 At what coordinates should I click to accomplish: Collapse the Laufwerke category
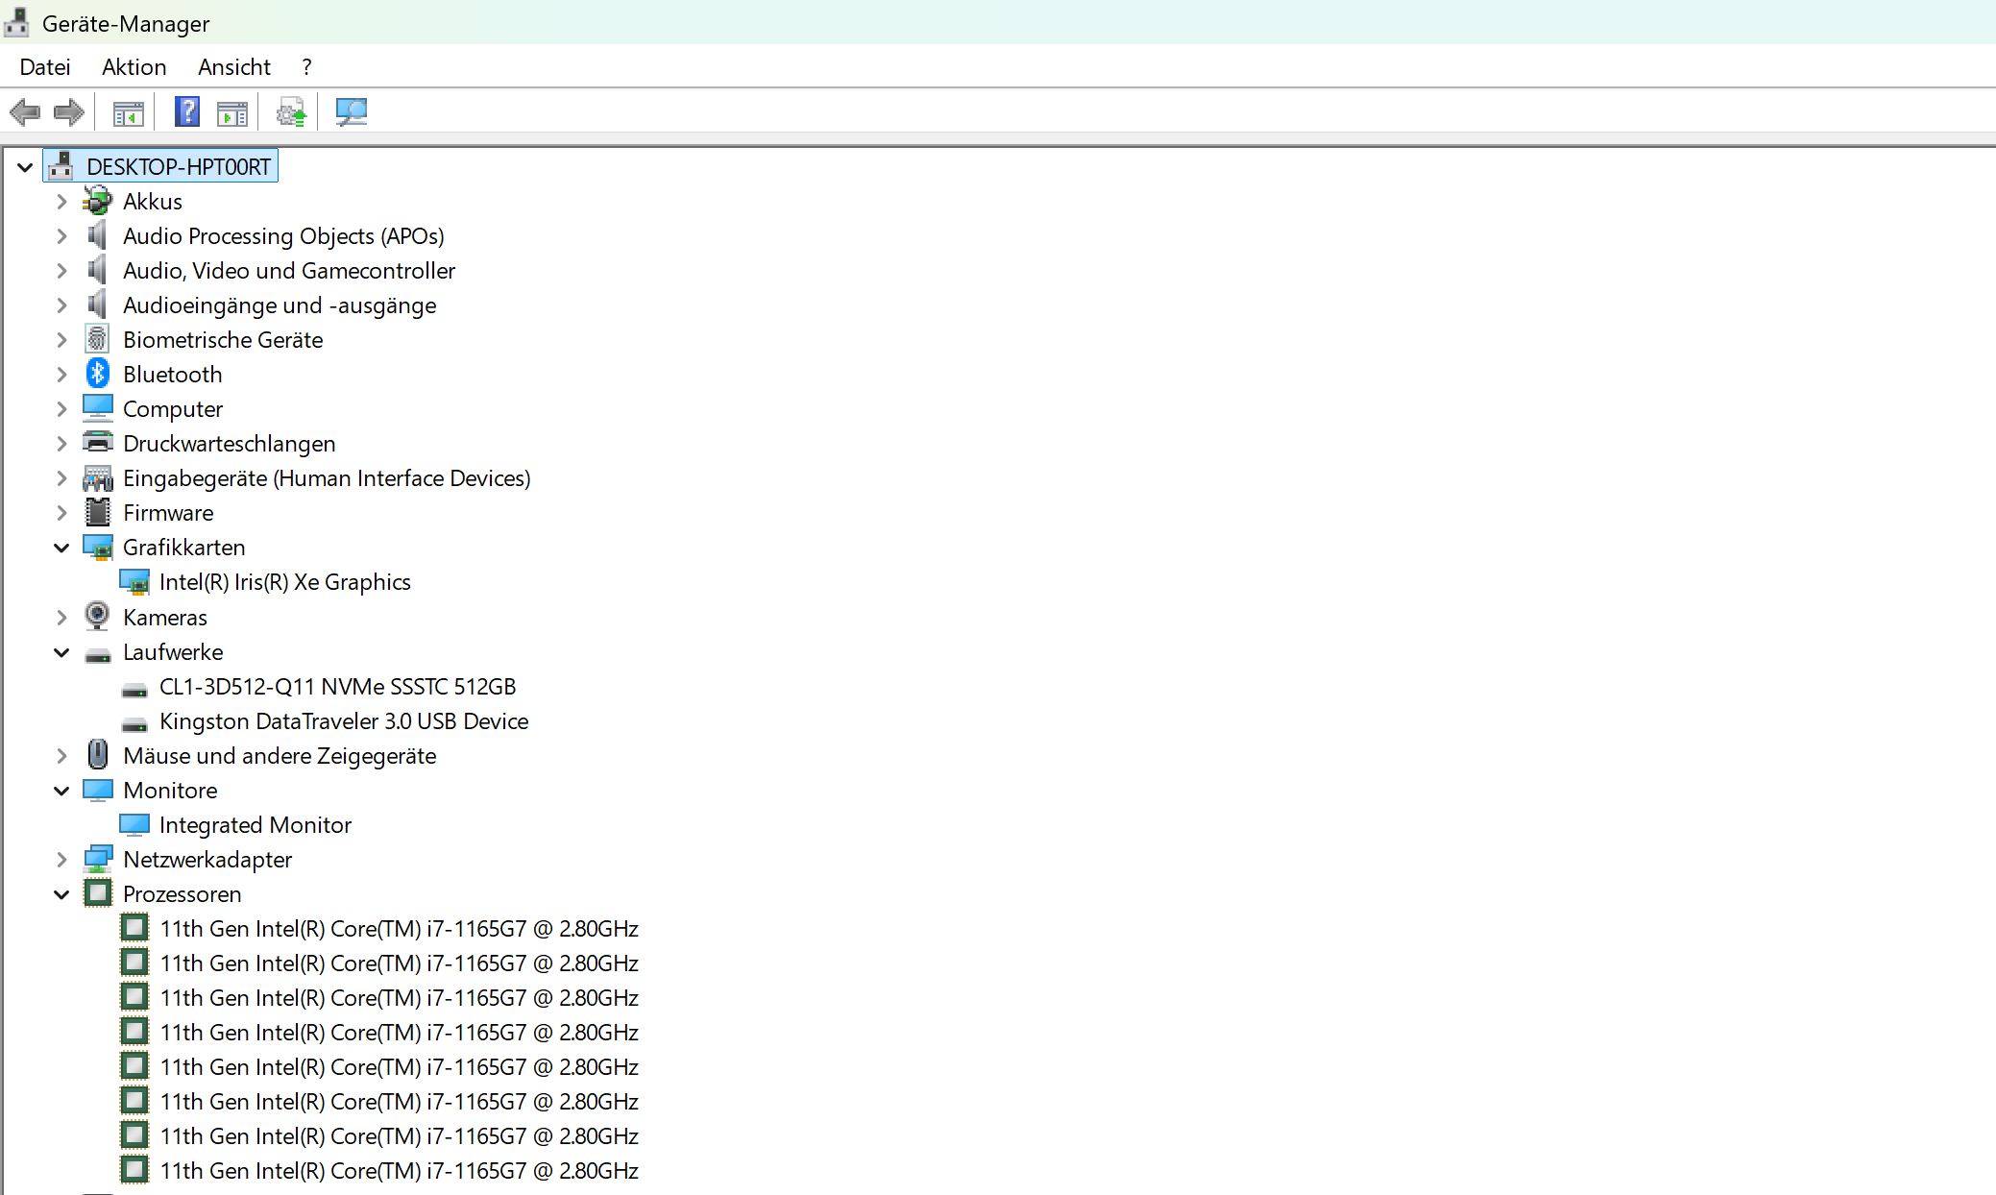tap(61, 652)
